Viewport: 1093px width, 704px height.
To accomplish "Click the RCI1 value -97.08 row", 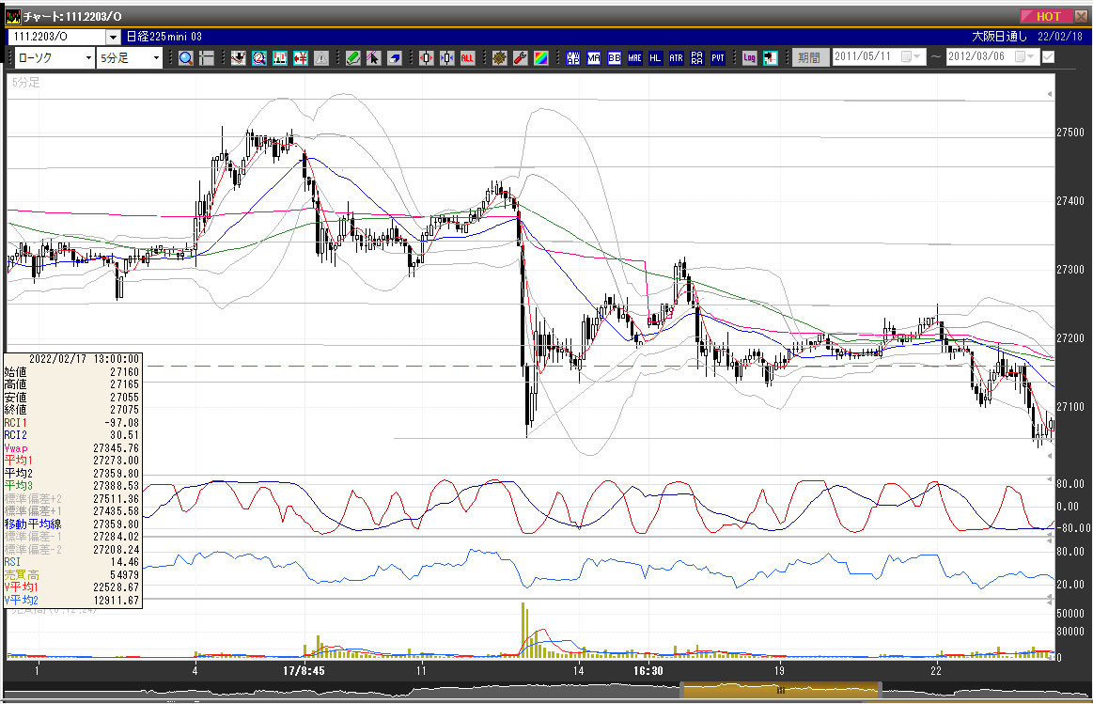I will click(x=71, y=422).
